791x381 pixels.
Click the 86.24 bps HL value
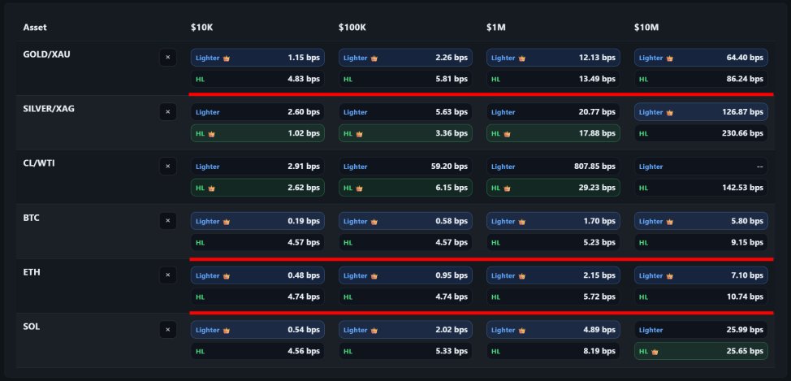745,80
